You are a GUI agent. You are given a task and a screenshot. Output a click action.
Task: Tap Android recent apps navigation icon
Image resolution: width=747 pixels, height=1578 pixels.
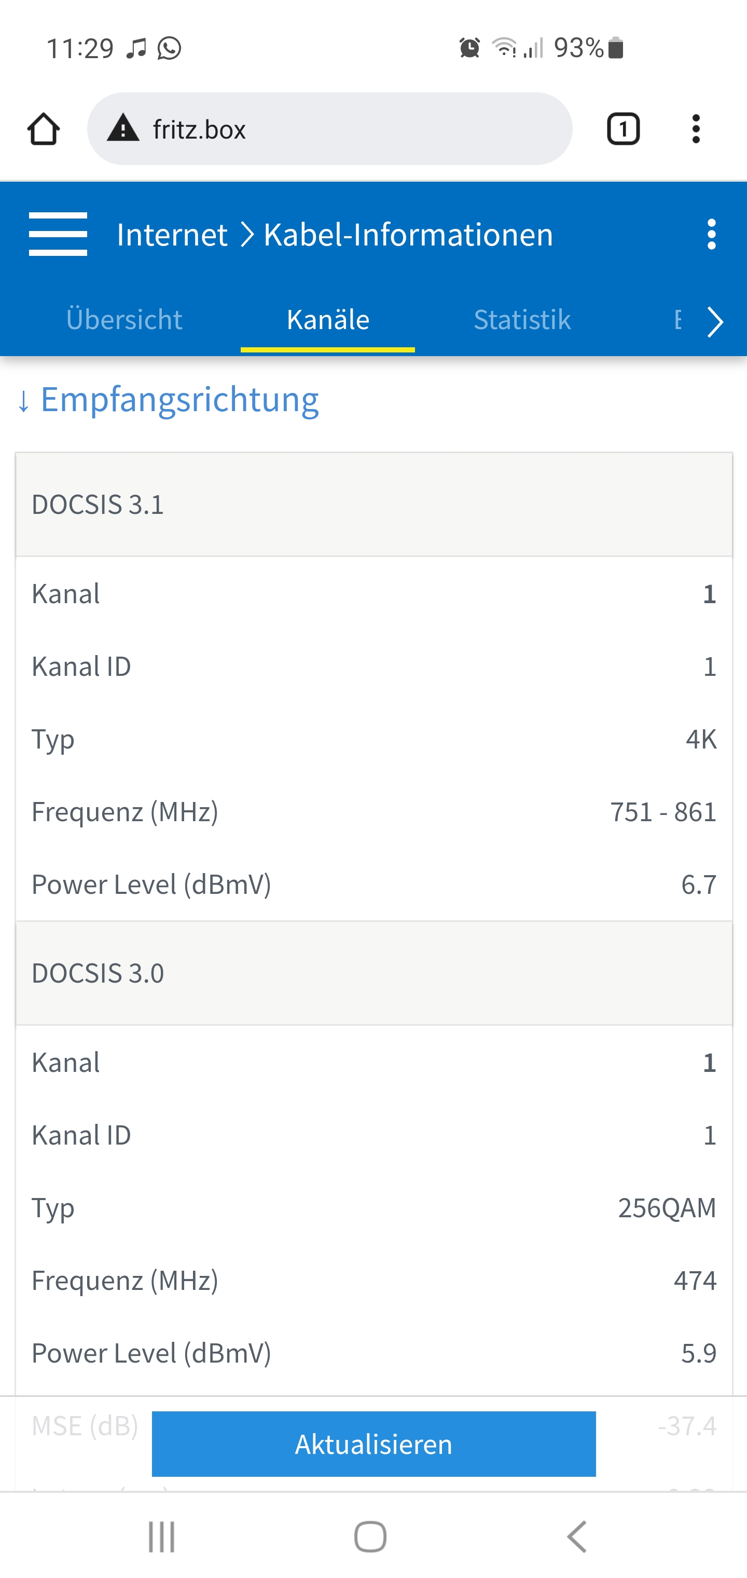click(x=162, y=1536)
